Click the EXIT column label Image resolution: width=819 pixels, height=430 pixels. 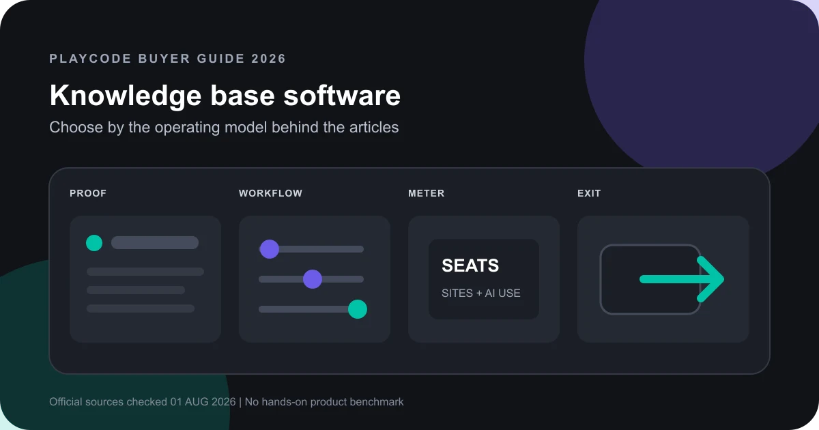tap(589, 193)
